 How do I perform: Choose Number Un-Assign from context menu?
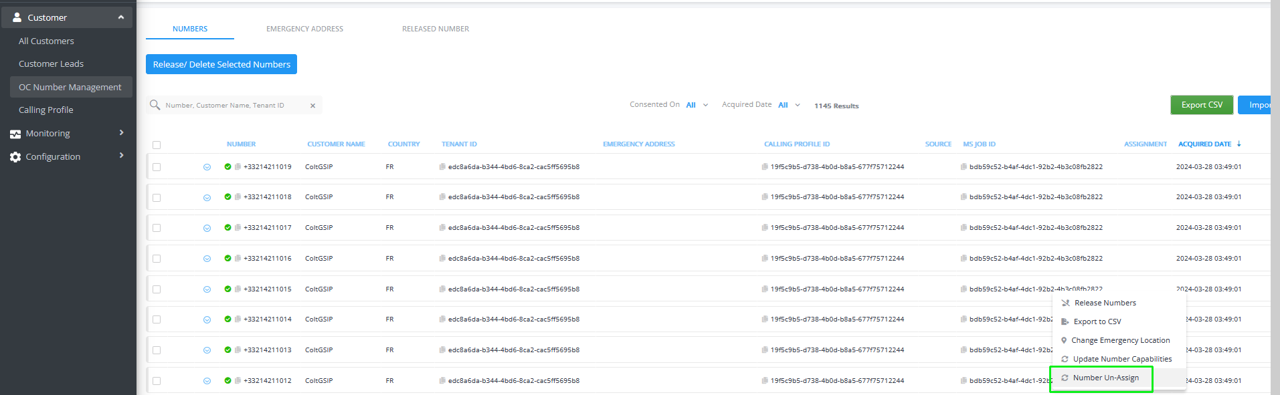point(1105,378)
